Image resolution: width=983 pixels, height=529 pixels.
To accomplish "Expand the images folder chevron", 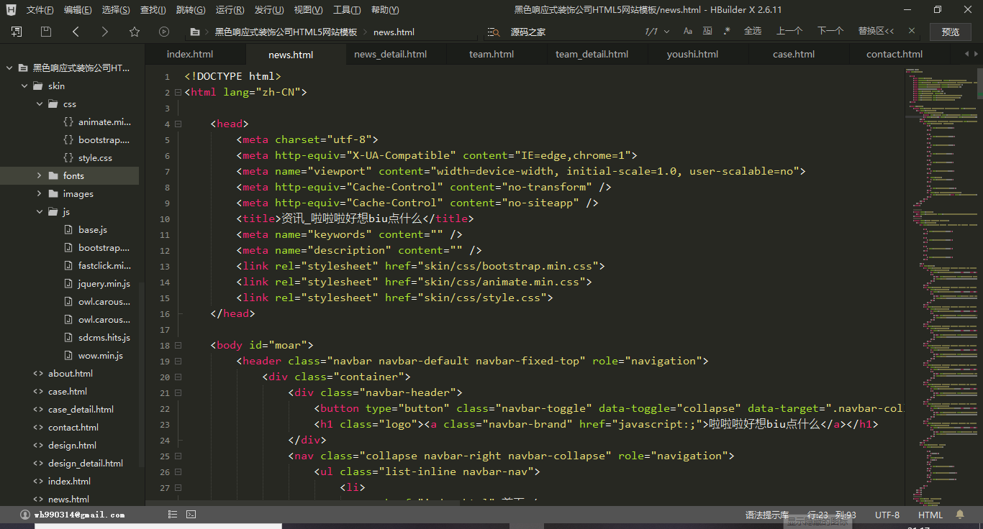I will click(40, 193).
